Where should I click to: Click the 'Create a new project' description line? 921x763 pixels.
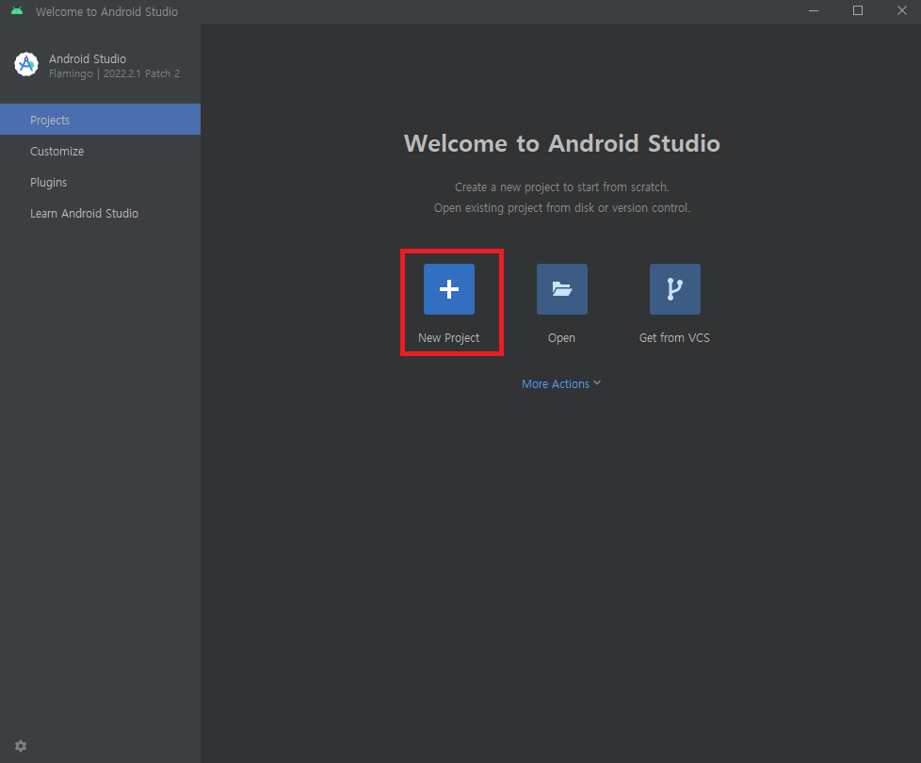pyautogui.click(x=562, y=187)
